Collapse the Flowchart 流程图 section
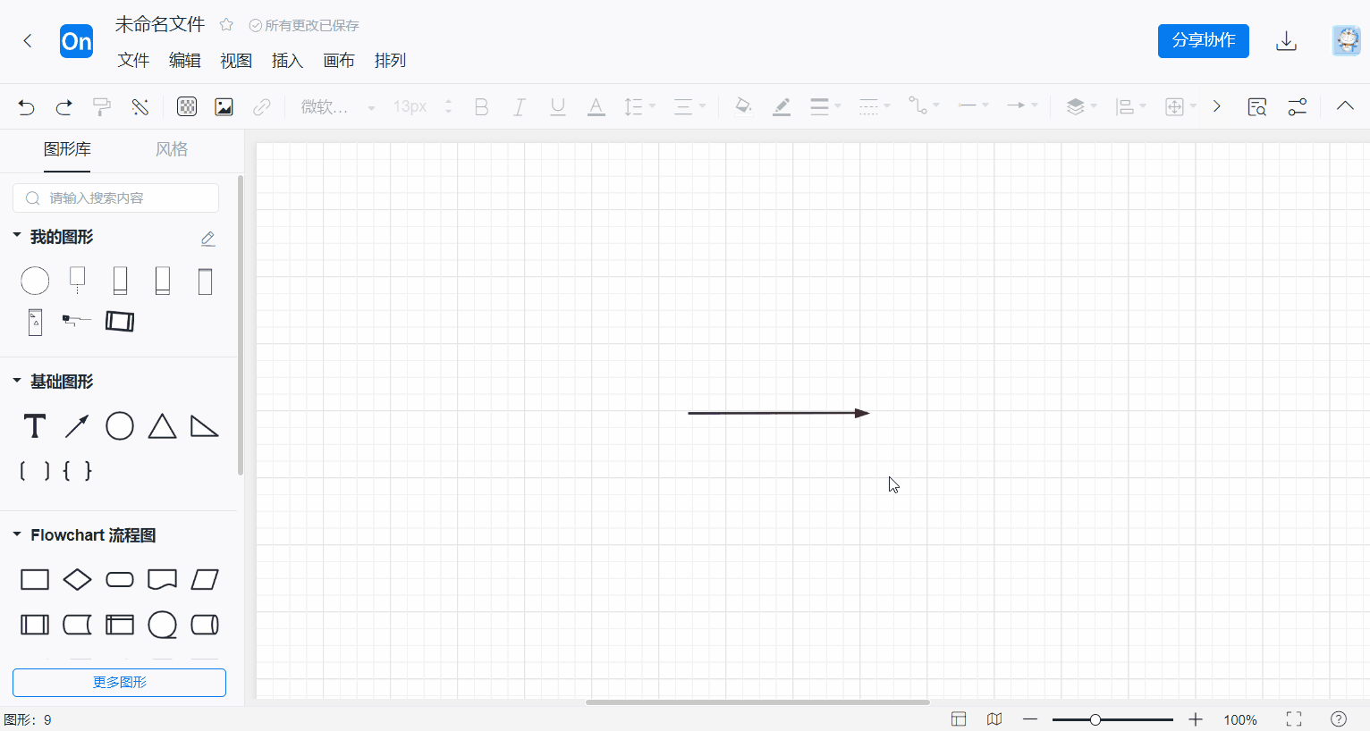The image size is (1370, 731). point(17,534)
